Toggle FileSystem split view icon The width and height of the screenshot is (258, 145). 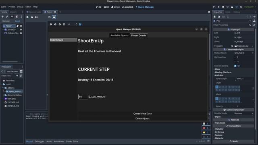(21, 71)
